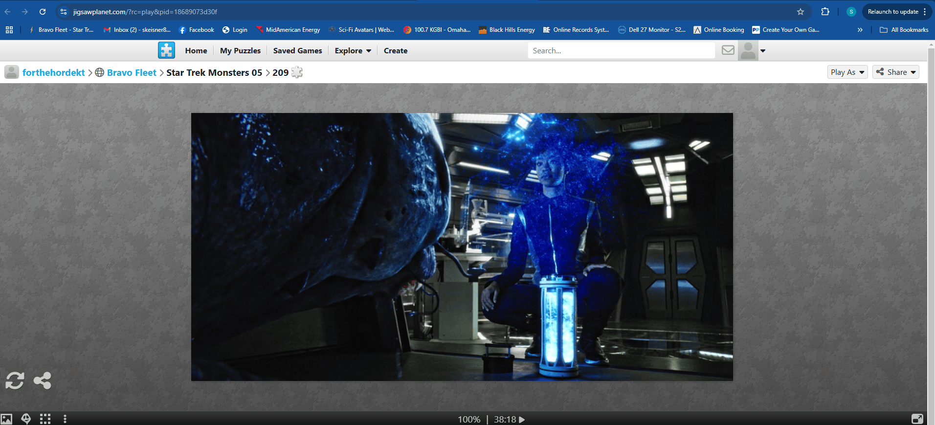Click the forthehordekt avatar icon
935x425 pixels.
click(12, 72)
